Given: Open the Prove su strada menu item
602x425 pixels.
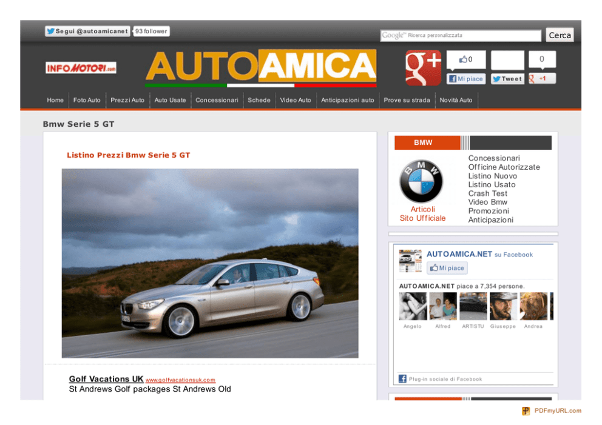Looking at the screenshot, I should click(407, 100).
